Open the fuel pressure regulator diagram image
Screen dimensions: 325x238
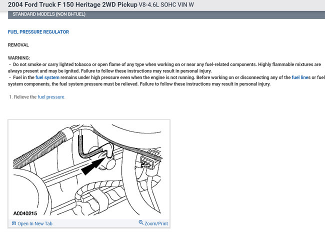(x=89, y=169)
